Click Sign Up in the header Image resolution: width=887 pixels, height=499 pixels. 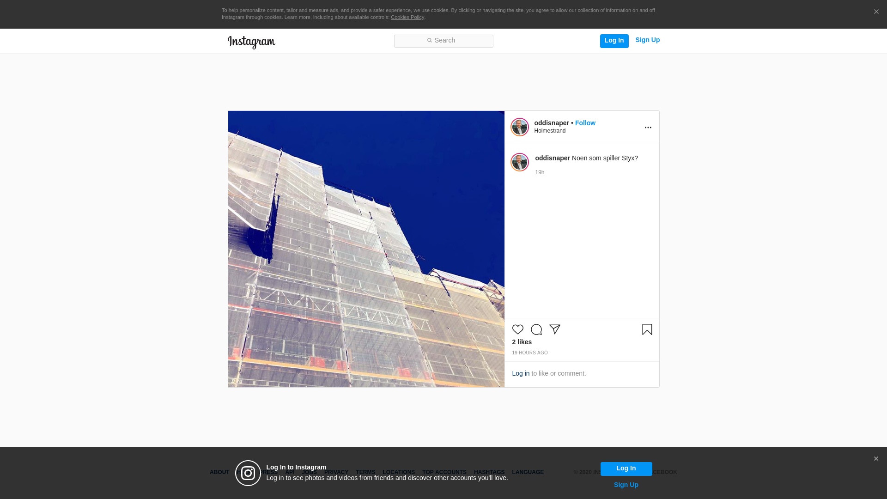[647, 40]
